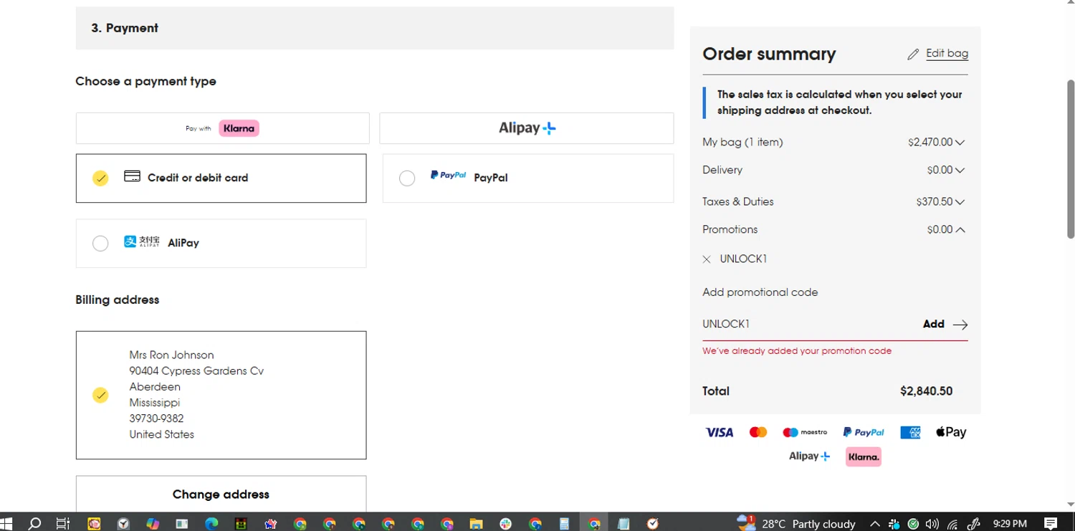Viewport: 1075px width, 531px height.
Task: Open the weather widget showing 28°C
Action: (x=796, y=524)
